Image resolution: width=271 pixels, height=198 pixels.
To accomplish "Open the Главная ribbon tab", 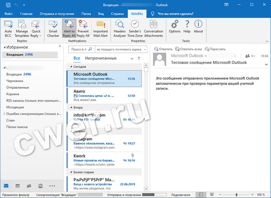I will coord(26,13).
